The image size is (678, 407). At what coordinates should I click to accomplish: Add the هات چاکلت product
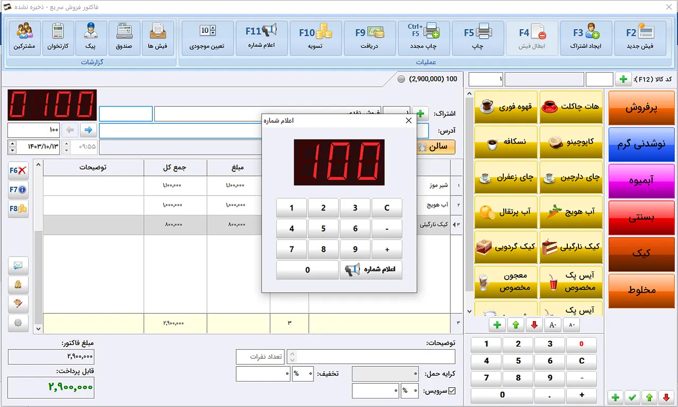[571, 107]
